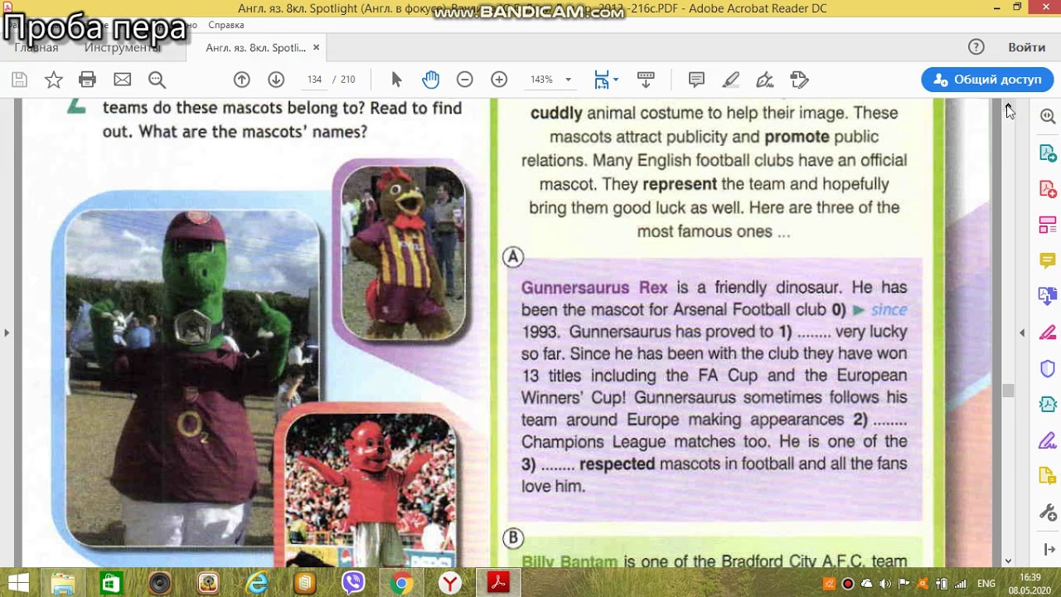The height and width of the screenshot is (597, 1061).
Task: Send file by email envelope icon
Action: [122, 80]
